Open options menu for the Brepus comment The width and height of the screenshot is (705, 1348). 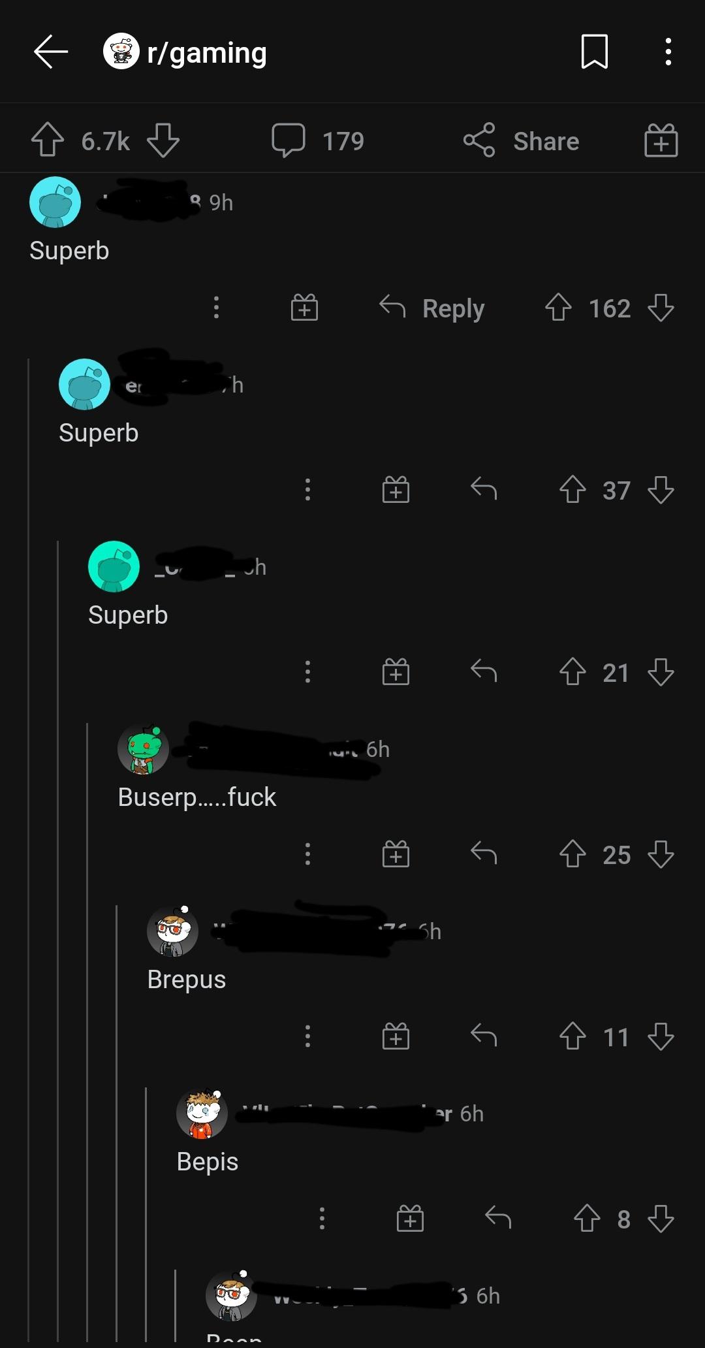[x=307, y=1036]
